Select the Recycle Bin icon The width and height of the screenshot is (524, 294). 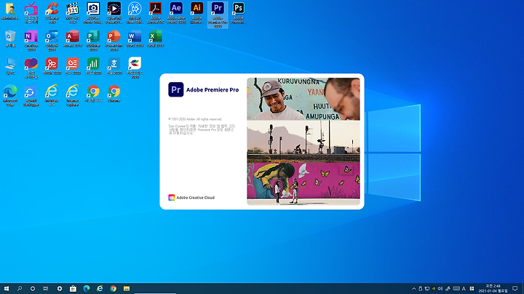click(10, 38)
